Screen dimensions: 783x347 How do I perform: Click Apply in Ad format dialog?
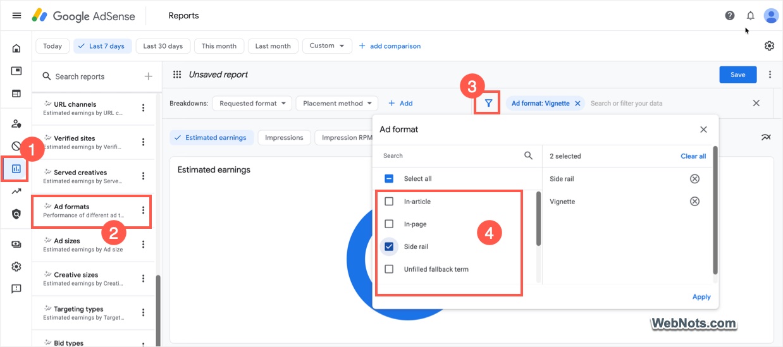point(701,296)
